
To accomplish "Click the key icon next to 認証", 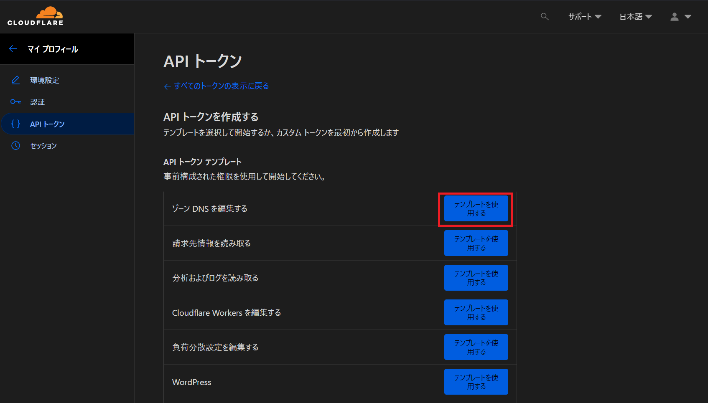I will click(x=15, y=101).
